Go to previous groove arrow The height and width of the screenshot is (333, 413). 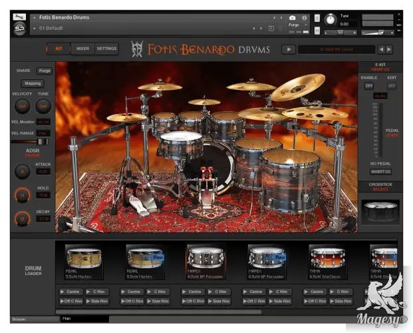(381, 49)
